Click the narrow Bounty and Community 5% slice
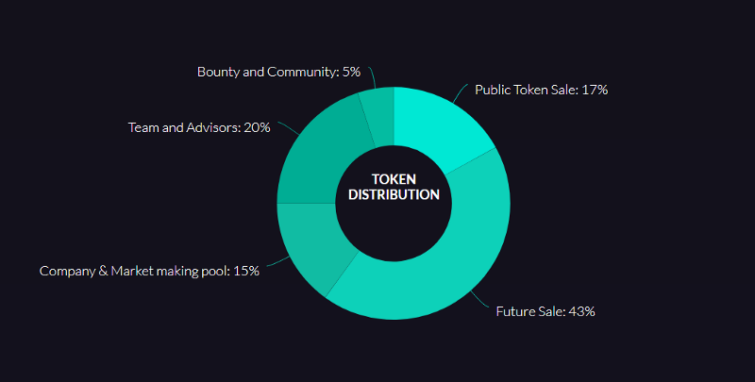This screenshot has width=755, height=382. pyautogui.click(x=381, y=115)
